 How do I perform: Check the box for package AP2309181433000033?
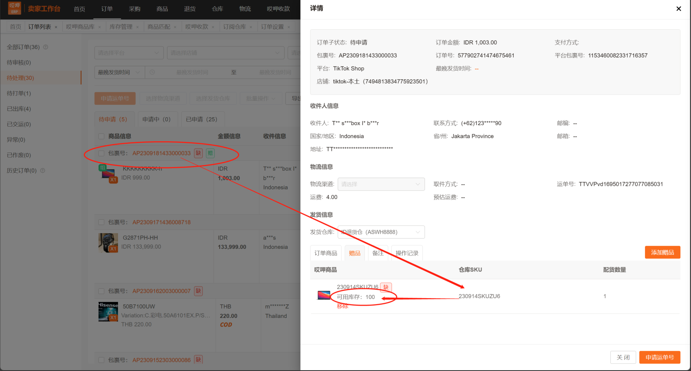click(101, 153)
